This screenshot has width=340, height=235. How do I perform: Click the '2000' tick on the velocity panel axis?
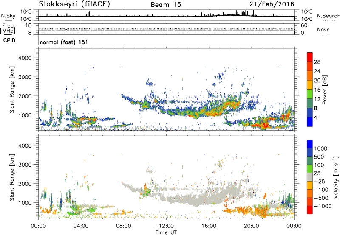pos(25,184)
